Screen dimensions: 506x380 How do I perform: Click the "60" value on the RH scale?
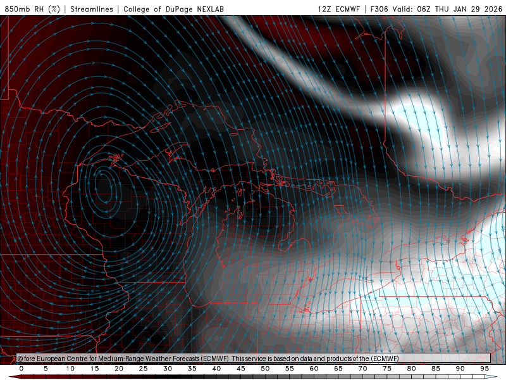pyautogui.click(x=314, y=369)
